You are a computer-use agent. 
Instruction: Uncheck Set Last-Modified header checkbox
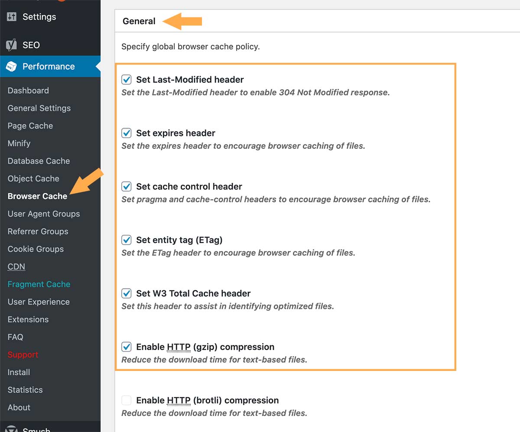127,80
